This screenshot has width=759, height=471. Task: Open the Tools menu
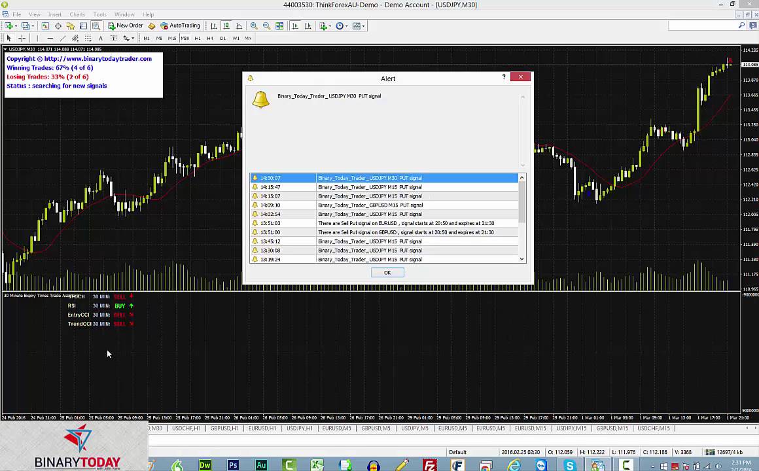(99, 14)
